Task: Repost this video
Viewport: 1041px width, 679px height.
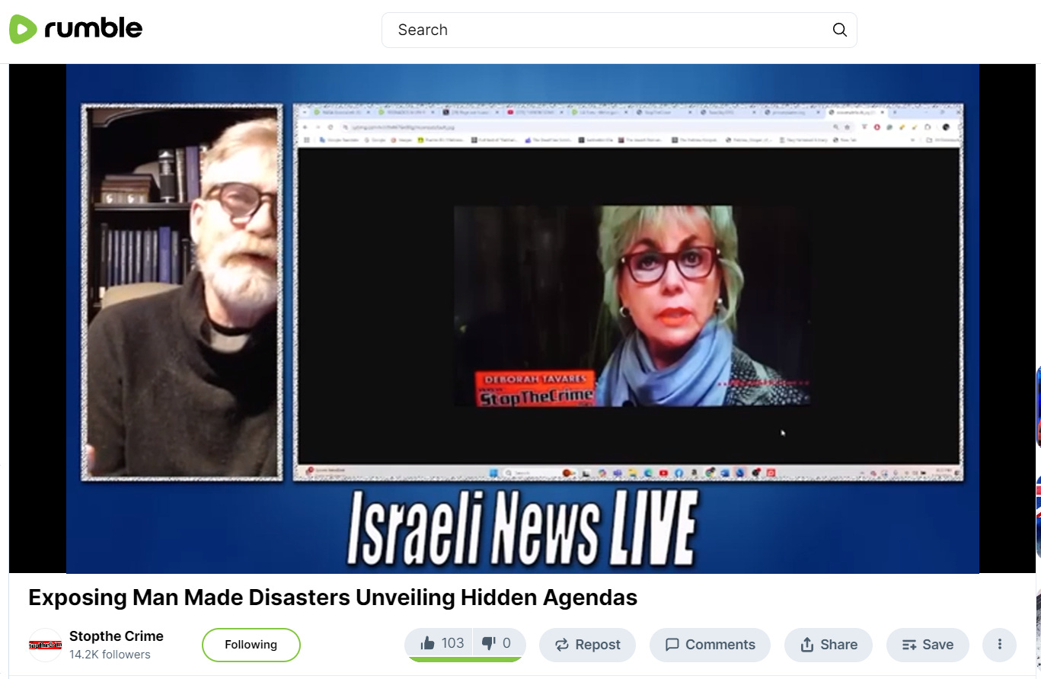Action: click(587, 645)
